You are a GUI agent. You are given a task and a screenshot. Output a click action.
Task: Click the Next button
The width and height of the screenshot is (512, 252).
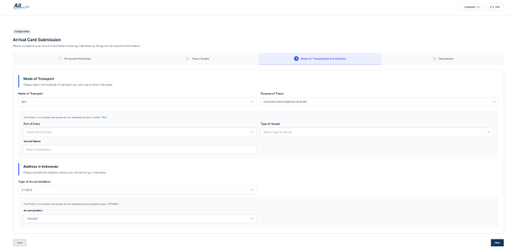(x=497, y=242)
